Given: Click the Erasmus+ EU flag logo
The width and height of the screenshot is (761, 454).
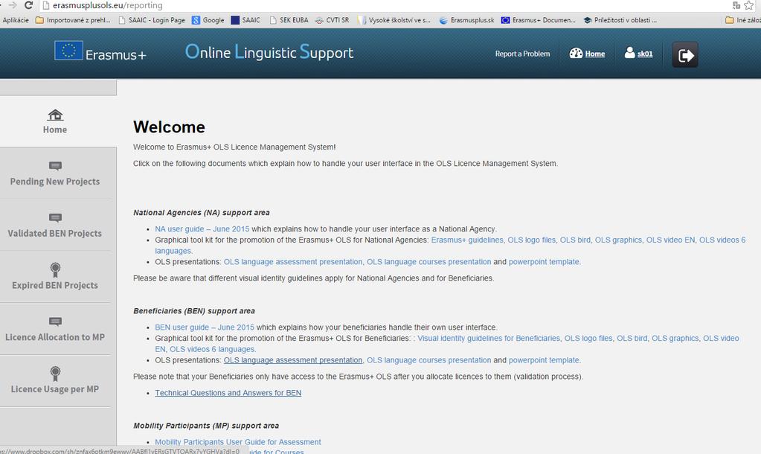Looking at the screenshot, I should (68, 51).
